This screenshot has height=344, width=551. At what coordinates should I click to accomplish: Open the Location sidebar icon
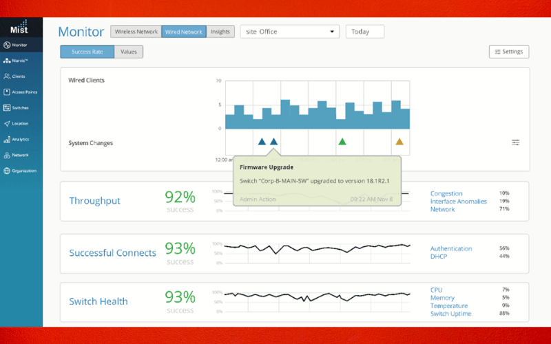click(x=7, y=124)
